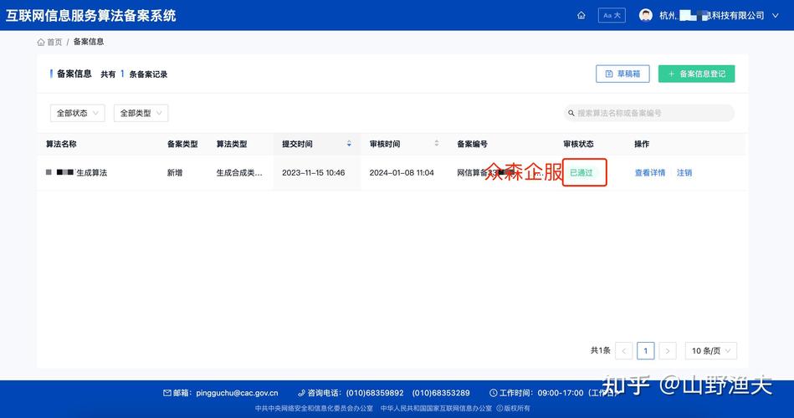Viewport: 794px width, 418px height.
Task: Open the 草稿箱 drafts box
Action: coord(622,74)
